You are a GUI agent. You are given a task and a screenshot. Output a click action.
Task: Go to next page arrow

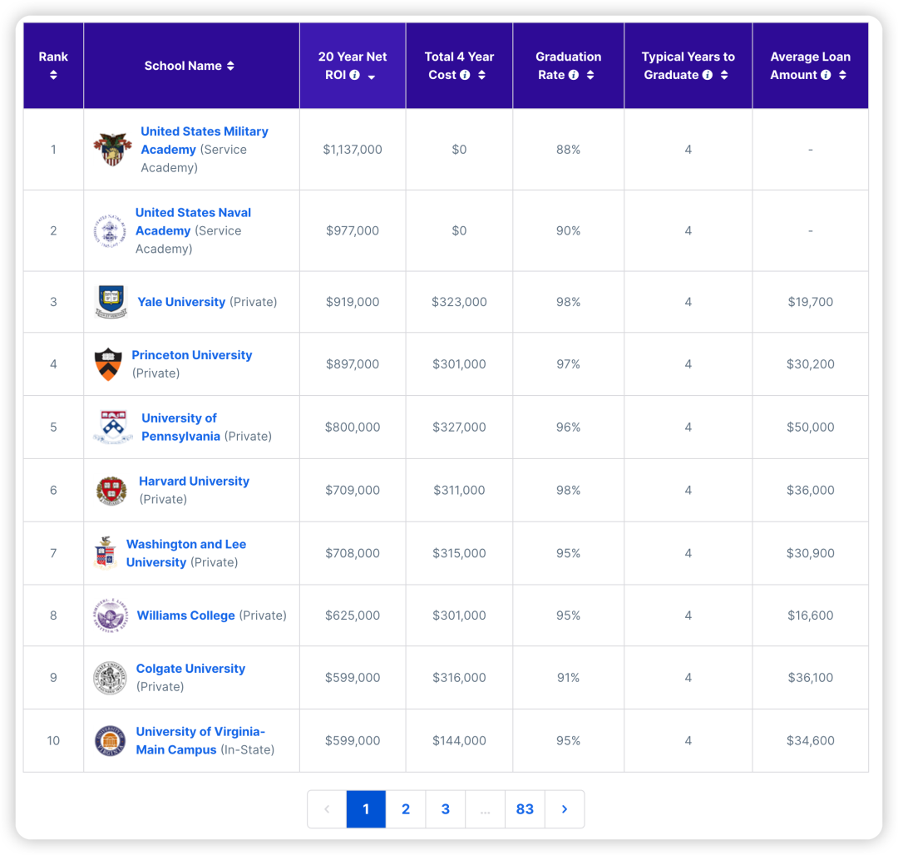coord(565,809)
